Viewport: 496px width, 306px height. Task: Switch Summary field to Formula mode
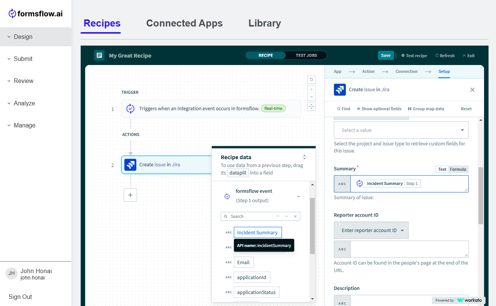click(458, 169)
